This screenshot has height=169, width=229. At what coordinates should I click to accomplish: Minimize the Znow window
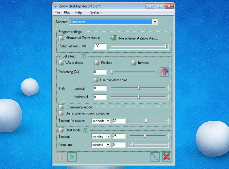[x=150, y=6]
